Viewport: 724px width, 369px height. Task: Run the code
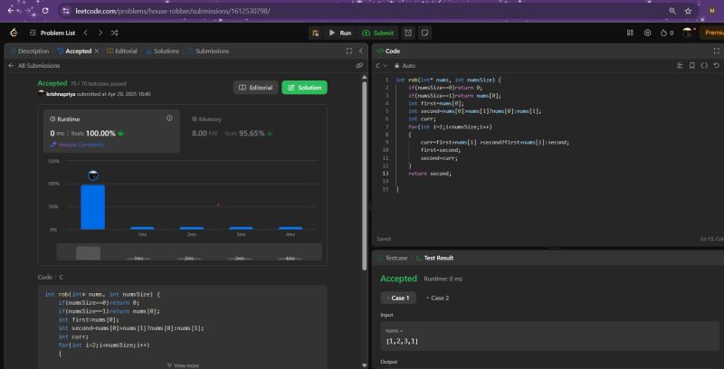340,33
